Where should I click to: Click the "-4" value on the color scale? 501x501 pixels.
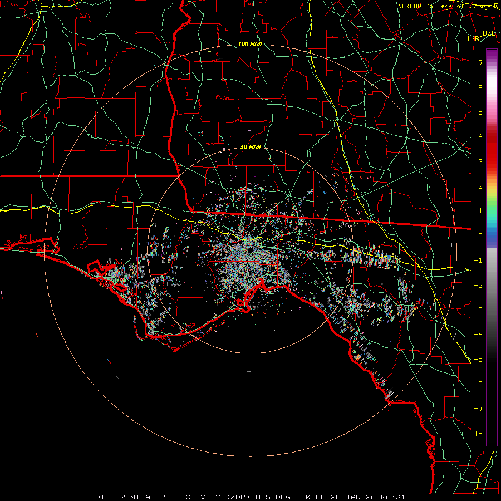[478, 335]
